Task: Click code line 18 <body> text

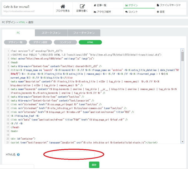Action: pyautogui.click(x=14, y=131)
